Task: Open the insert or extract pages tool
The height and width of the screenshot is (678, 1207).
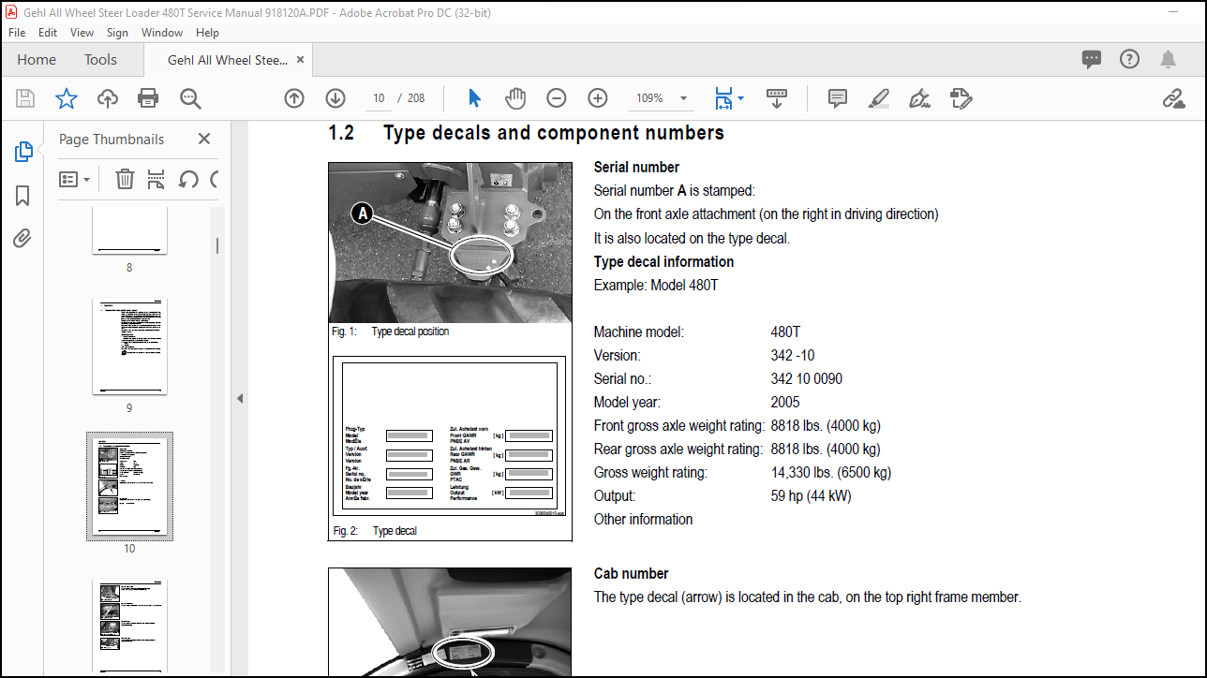Action: pyautogui.click(x=156, y=179)
